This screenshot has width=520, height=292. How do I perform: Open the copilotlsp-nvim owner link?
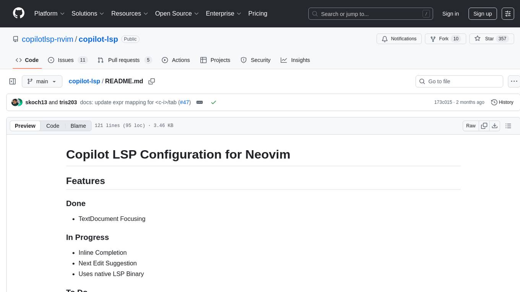(48, 39)
